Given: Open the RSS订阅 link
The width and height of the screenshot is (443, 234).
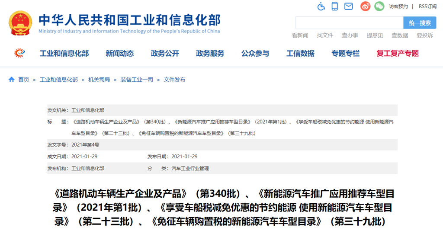Looking at the screenshot, I should pos(427,6).
